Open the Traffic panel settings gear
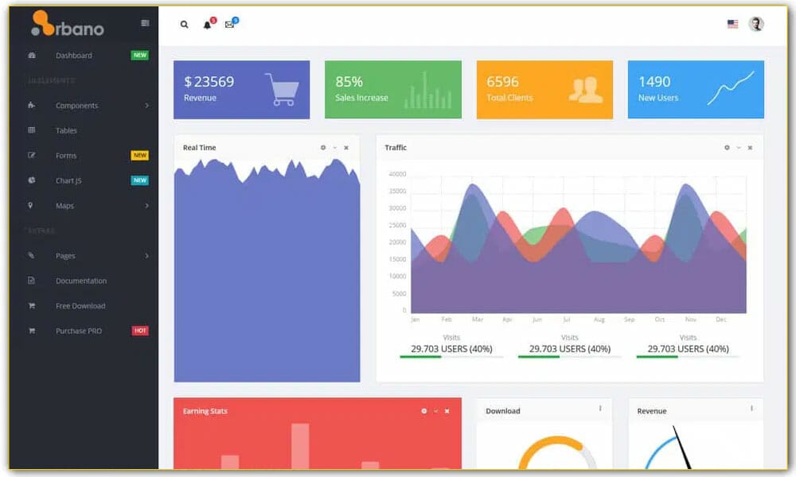Image resolution: width=796 pixels, height=477 pixels. click(726, 147)
